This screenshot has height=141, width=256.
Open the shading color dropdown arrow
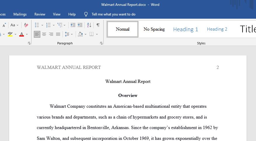click(x=86, y=34)
